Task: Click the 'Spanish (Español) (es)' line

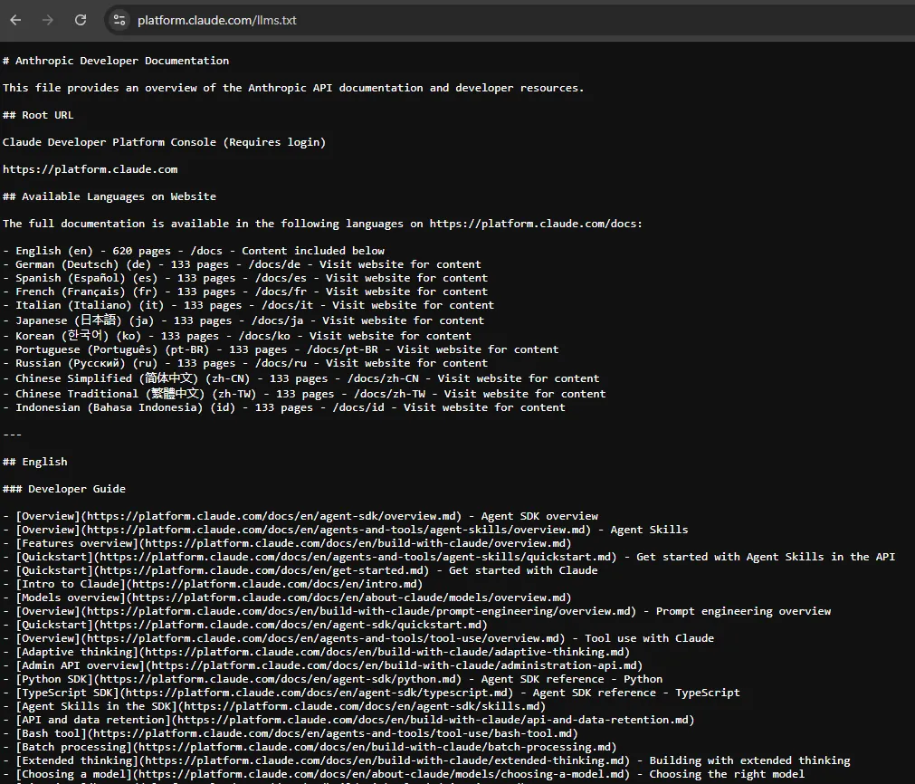Action: [x=245, y=278]
